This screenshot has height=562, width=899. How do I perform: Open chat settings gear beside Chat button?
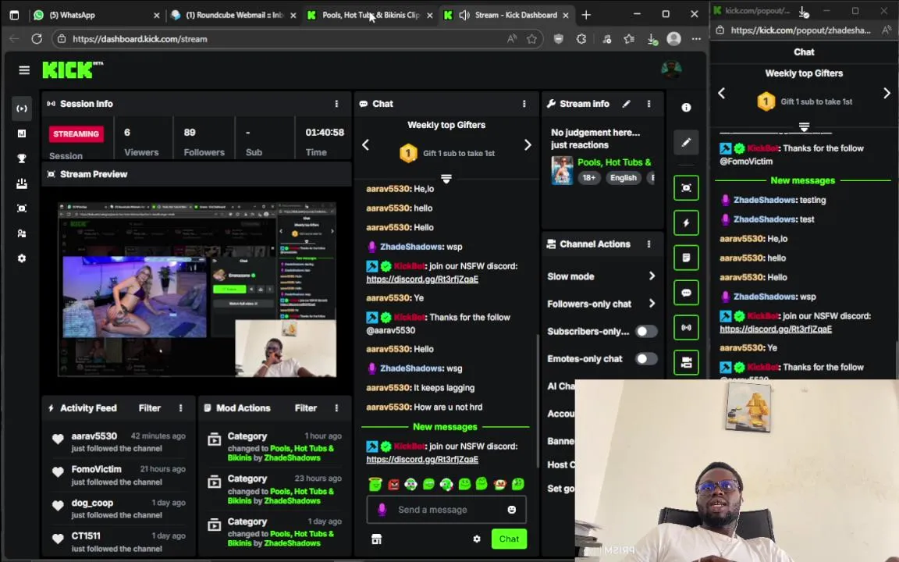coord(477,539)
